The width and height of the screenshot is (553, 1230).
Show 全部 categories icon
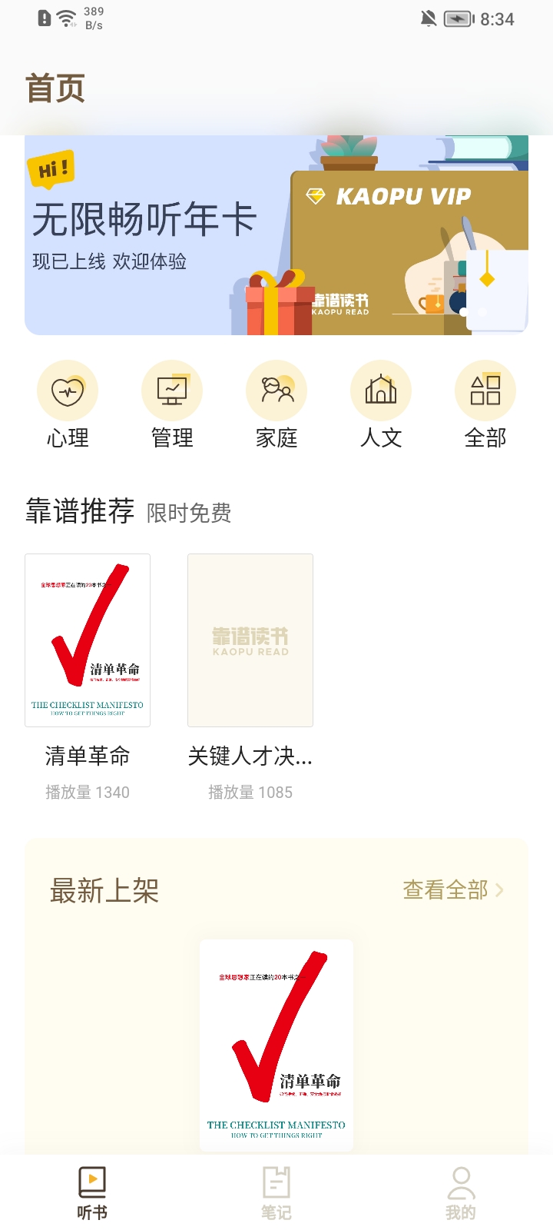(485, 391)
